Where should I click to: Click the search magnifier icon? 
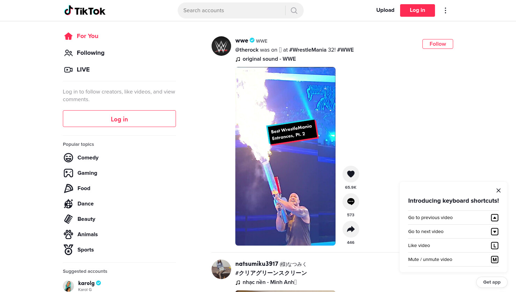click(294, 10)
